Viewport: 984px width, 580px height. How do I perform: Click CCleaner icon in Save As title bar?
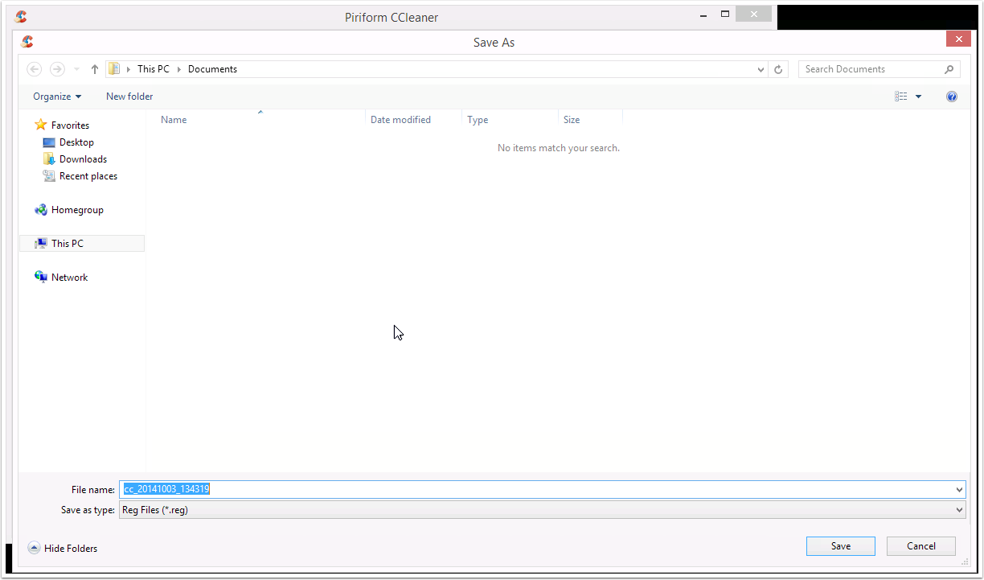27,42
